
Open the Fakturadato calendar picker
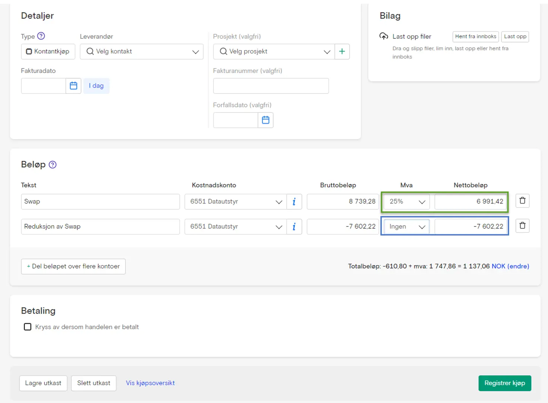pyautogui.click(x=74, y=86)
